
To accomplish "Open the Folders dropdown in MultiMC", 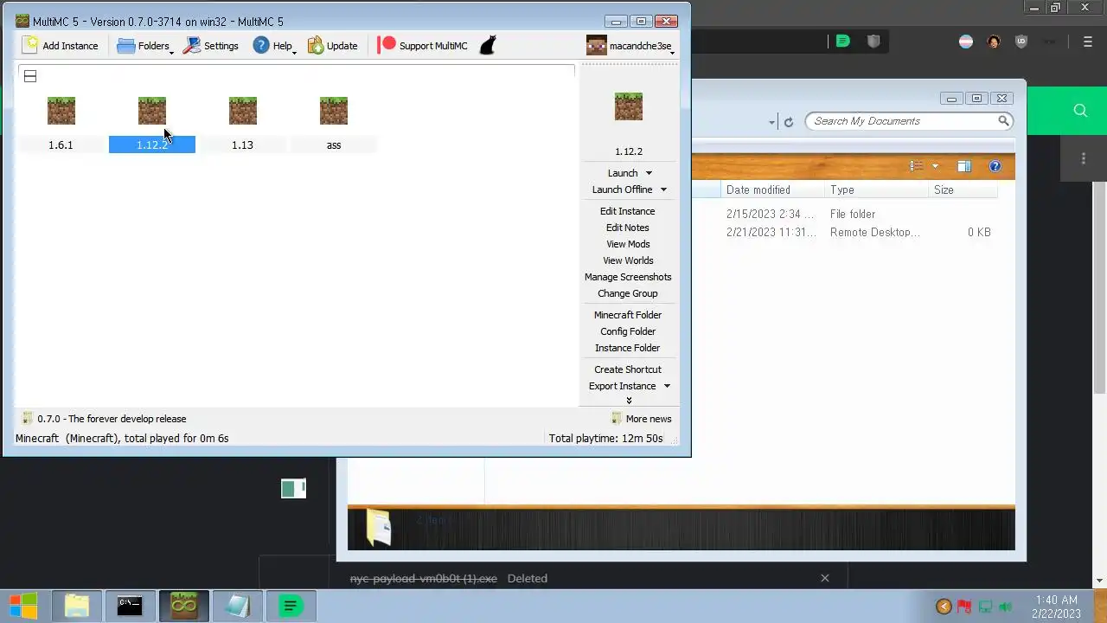I will tap(144, 46).
